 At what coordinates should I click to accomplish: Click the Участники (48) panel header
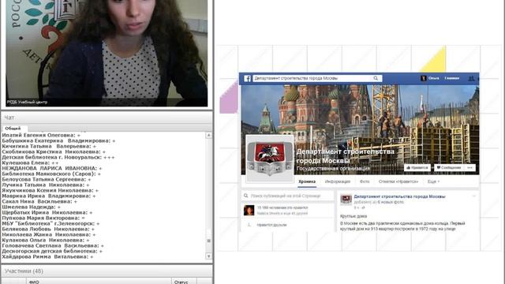(107, 271)
